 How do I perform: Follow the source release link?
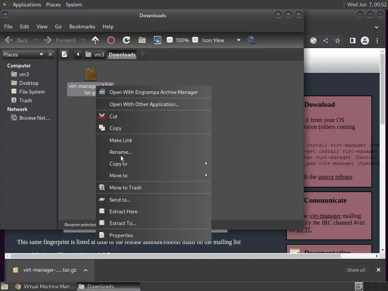point(335,177)
